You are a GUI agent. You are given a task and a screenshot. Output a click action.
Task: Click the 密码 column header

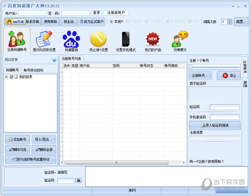pos(126,66)
